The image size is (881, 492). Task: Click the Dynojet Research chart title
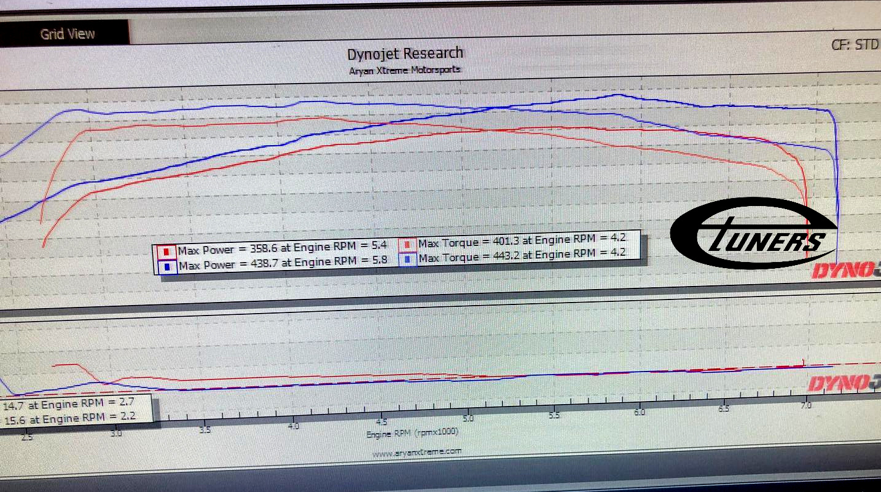coord(405,54)
